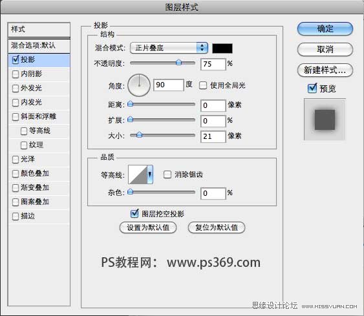Enable the 内发光 checkbox
This screenshot has height=316, width=364.
(x=16, y=103)
